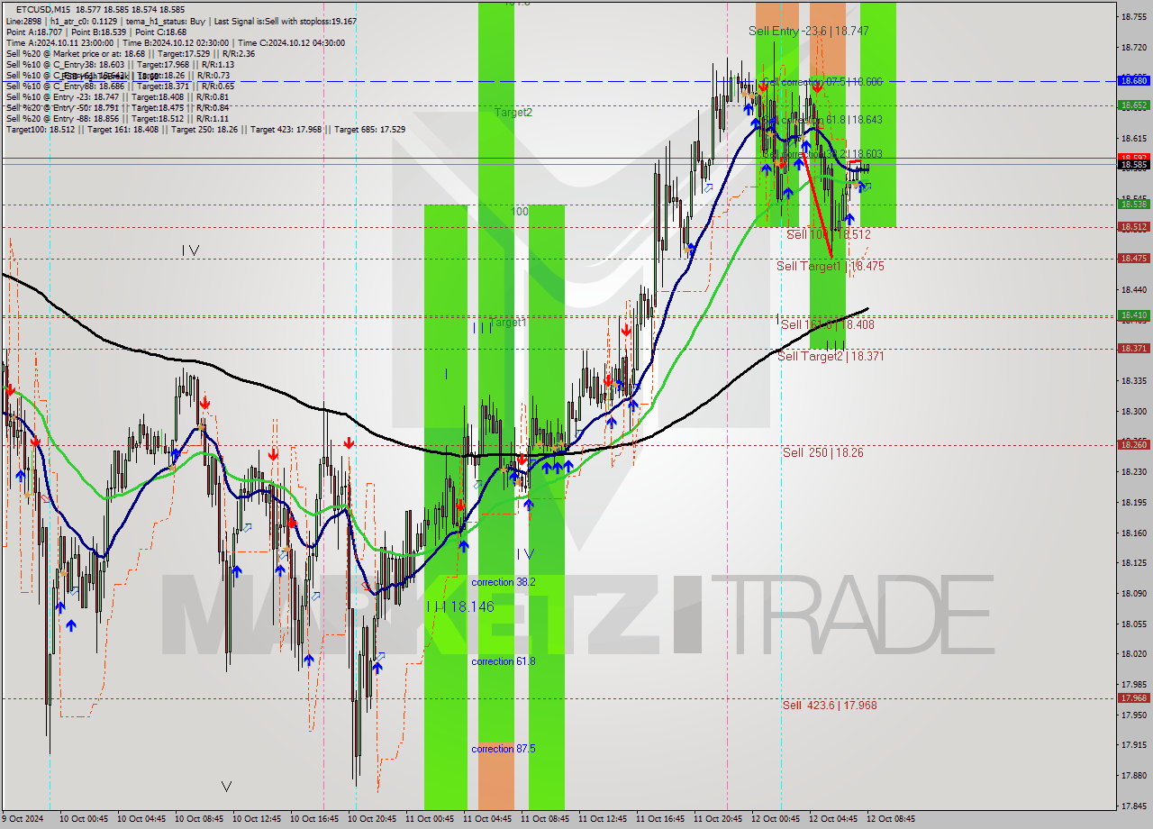Select the 'I I I 18.146' wave label
Viewport: 1153px width, 829px height.
(x=460, y=607)
